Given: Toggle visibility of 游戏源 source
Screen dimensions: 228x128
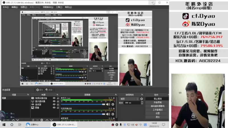Looking at the screenshot, I should coord(54,104).
